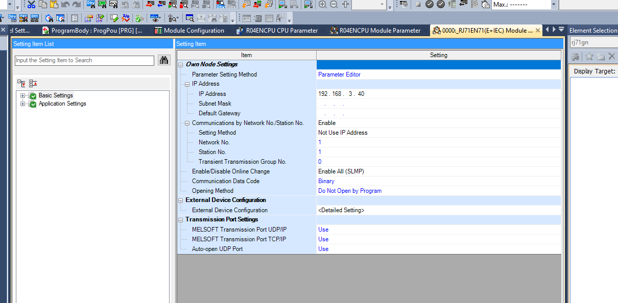
Task: Collapse the IP Address subgroup
Action: 187,84
